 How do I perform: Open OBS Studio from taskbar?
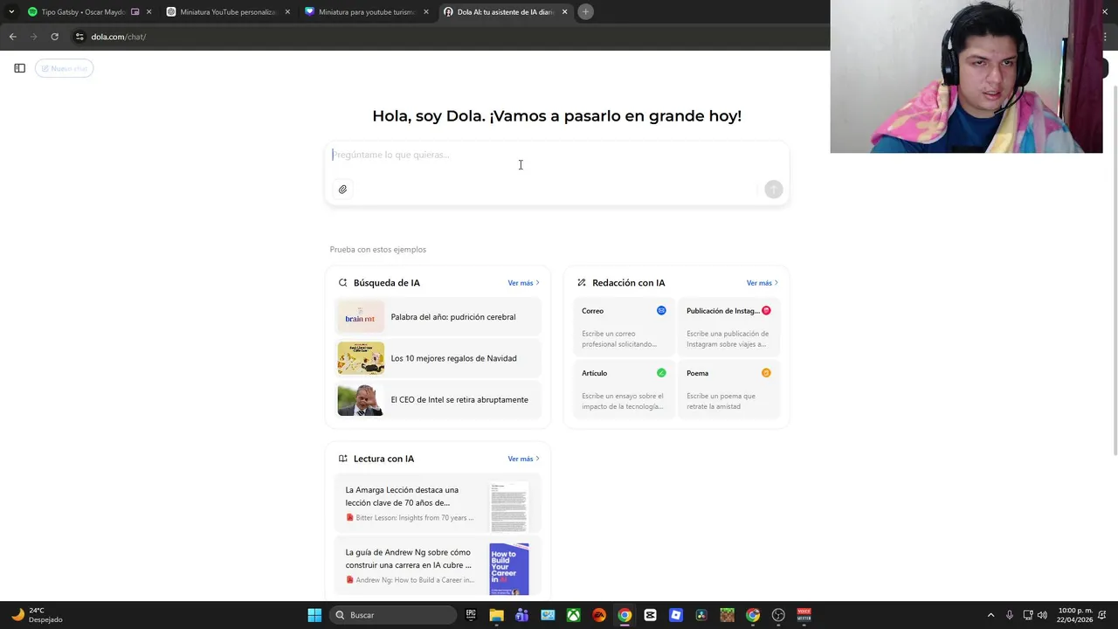point(778,615)
